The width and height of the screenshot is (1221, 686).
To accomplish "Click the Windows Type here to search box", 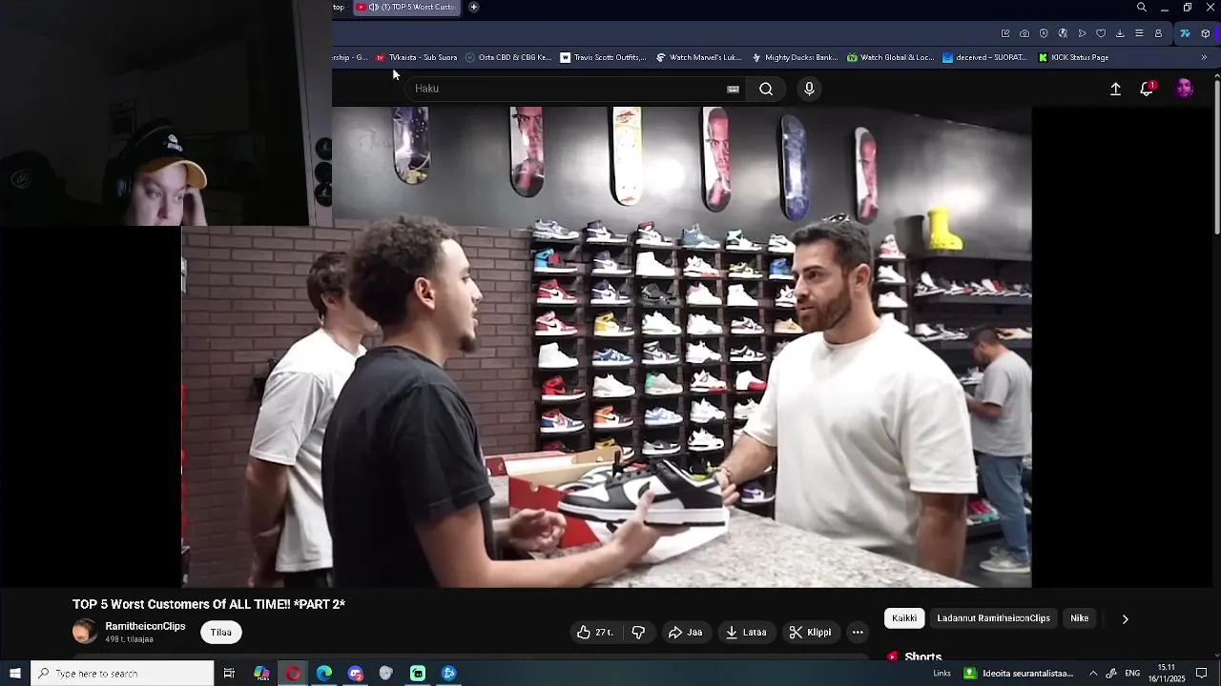I will 122,674.
